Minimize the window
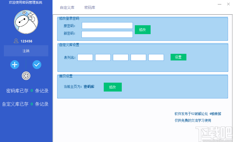Screen dimensions: 233x142 219,4
